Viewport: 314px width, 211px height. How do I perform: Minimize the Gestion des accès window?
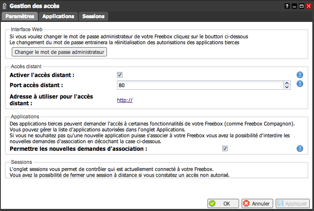tap(294, 6)
